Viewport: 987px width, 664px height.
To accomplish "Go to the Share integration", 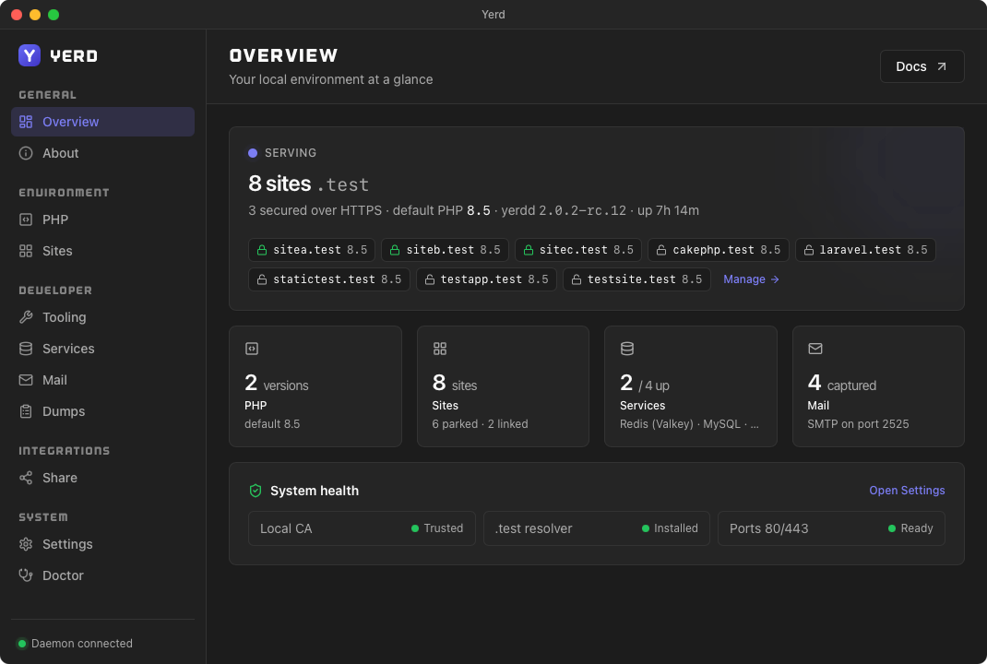I will 102,478.
